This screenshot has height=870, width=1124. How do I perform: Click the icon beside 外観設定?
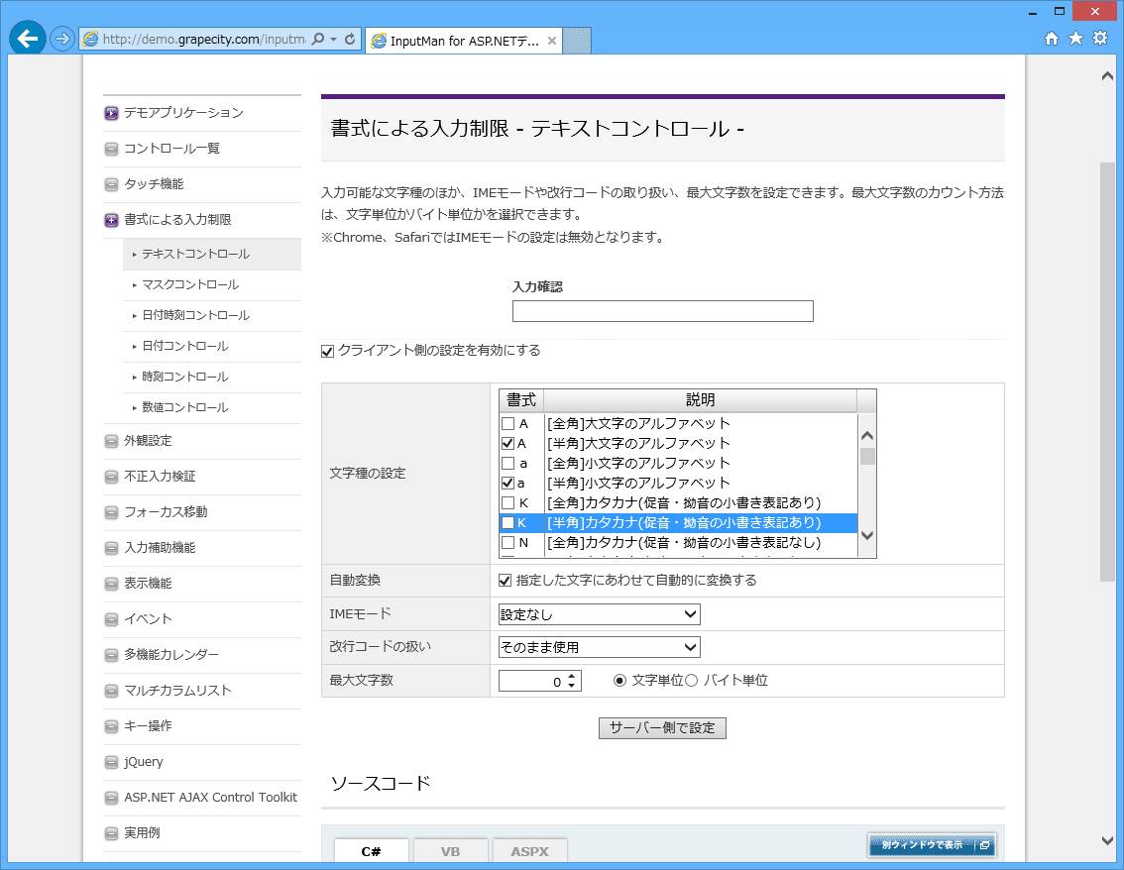click(x=111, y=442)
